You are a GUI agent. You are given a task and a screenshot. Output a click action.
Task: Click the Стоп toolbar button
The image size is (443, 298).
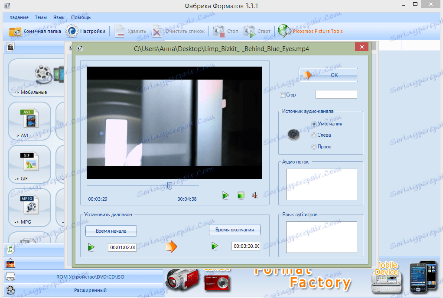(225, 31)
